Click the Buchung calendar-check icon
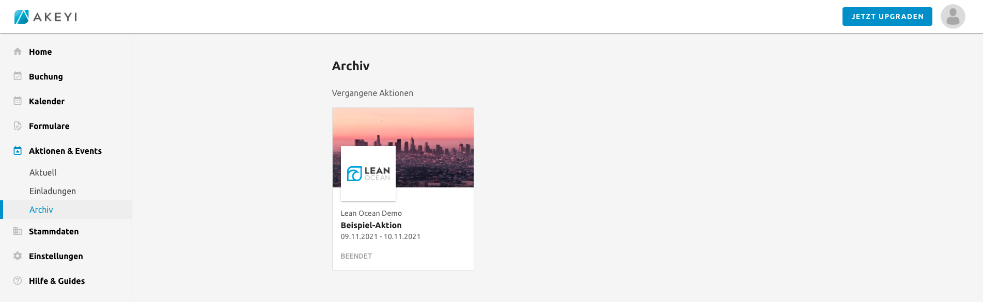This screenshot has height=302, width=983. point(18,76)
